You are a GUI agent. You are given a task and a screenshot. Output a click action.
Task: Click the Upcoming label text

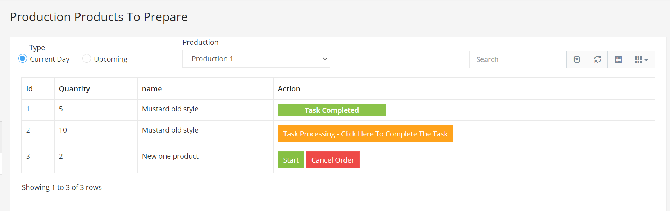tap(110, 59)
